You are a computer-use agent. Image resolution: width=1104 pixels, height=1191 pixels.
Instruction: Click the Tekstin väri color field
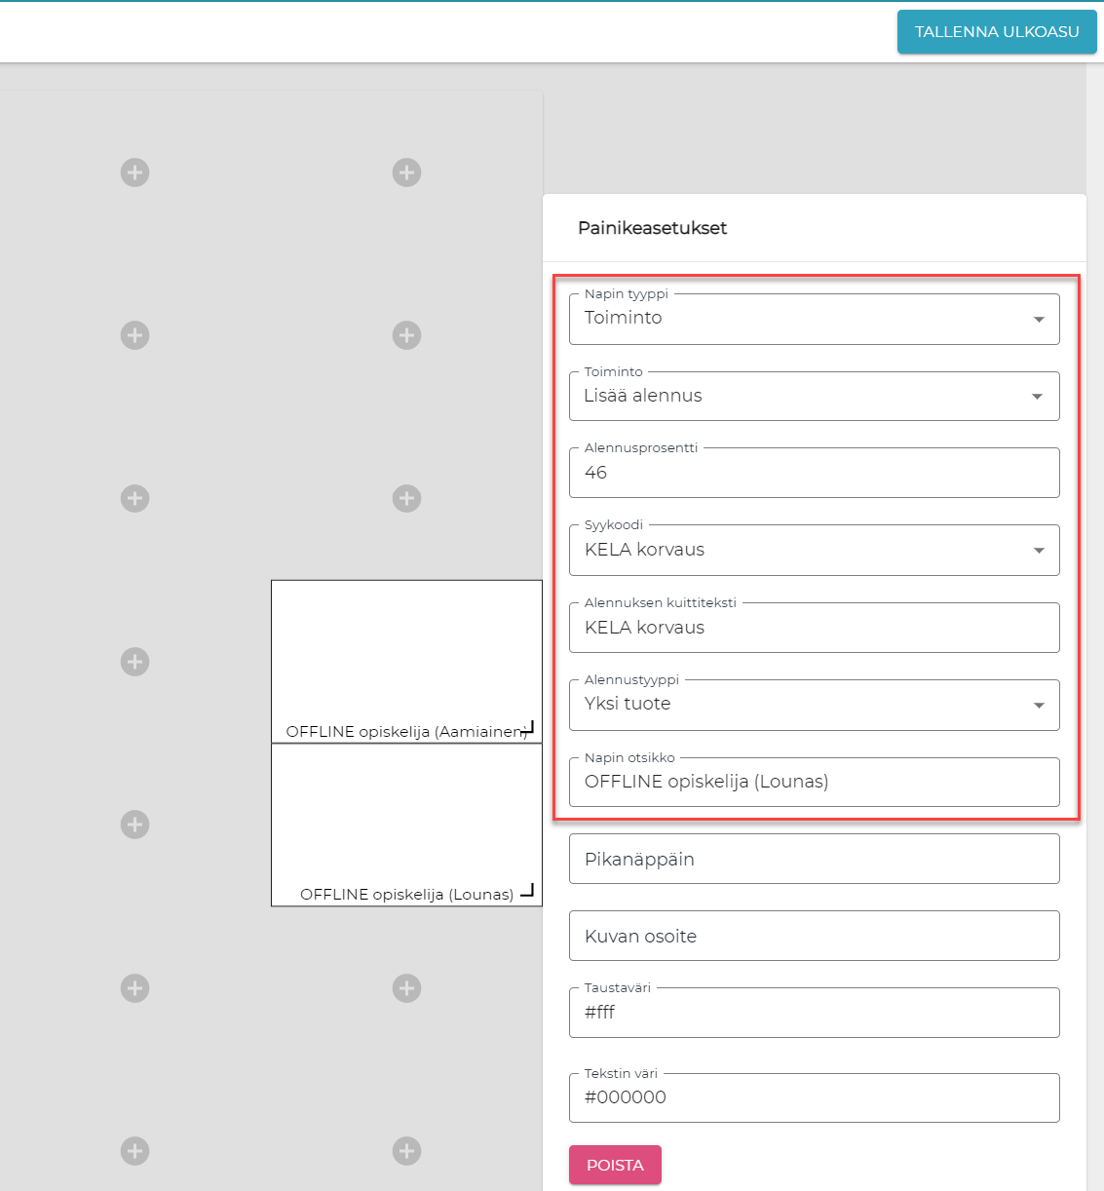pos(814,1097)
